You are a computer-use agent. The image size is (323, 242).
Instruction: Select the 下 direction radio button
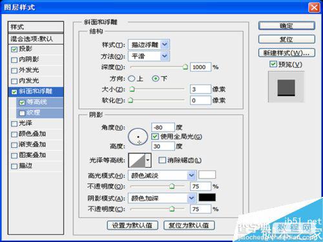155,79
